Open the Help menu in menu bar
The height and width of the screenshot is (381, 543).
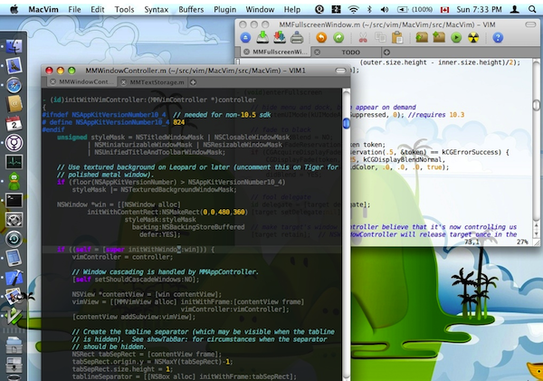(292, 9)
